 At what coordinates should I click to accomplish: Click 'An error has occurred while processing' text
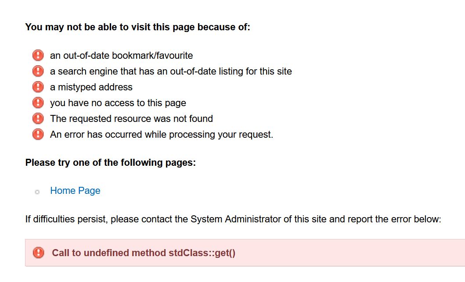tap(162, 135)
